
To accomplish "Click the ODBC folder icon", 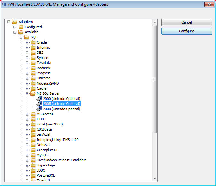I will (33, 119).
